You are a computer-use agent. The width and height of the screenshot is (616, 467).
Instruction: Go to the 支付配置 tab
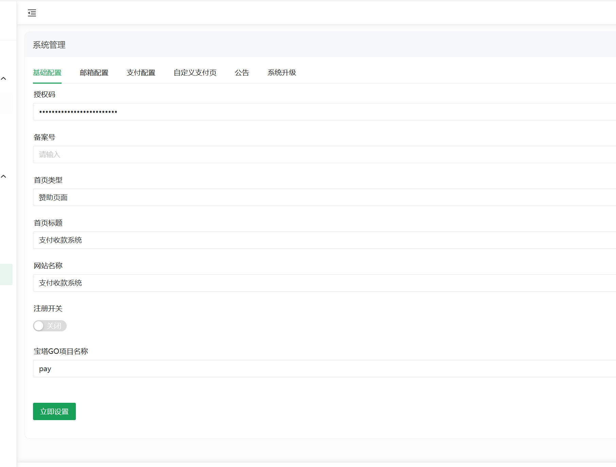click(141, 73)
